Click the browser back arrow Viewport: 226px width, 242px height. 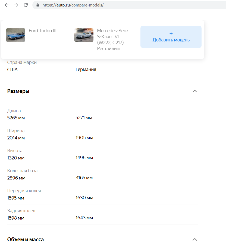7,5
